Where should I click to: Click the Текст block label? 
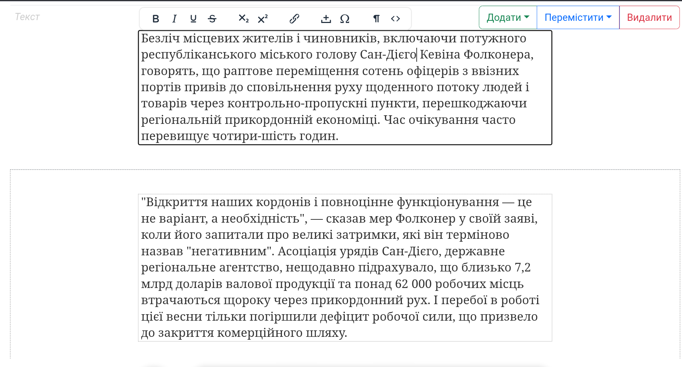pyautogui.click(x=27, y=17)
